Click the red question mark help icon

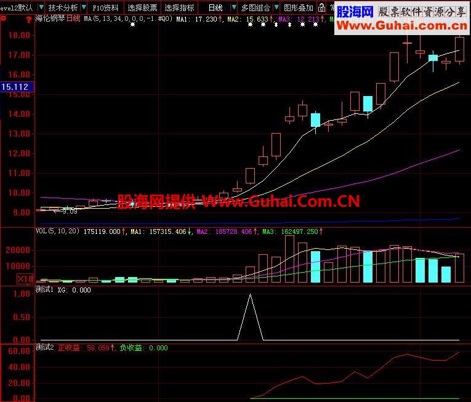pos(28,20)
